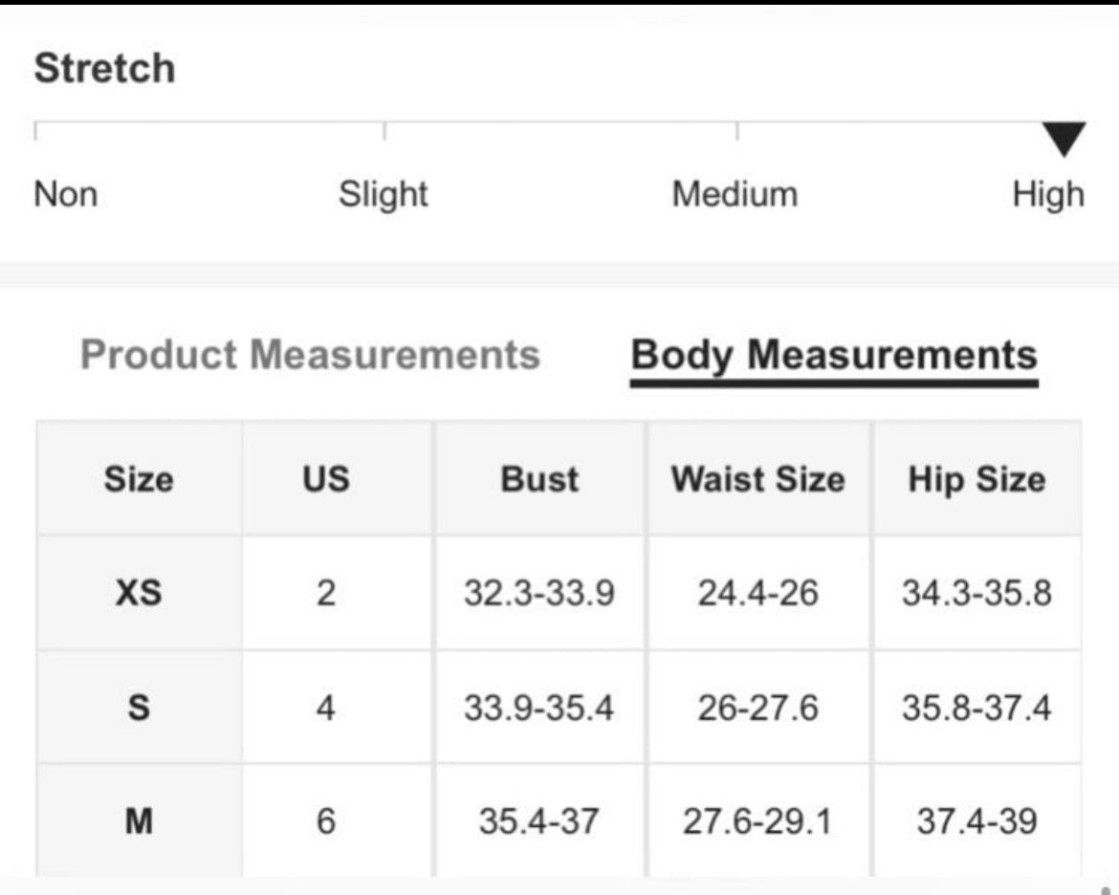Select the M size row label
The width and height of the screenshot is (1119, 895).
tap(140, 820)
